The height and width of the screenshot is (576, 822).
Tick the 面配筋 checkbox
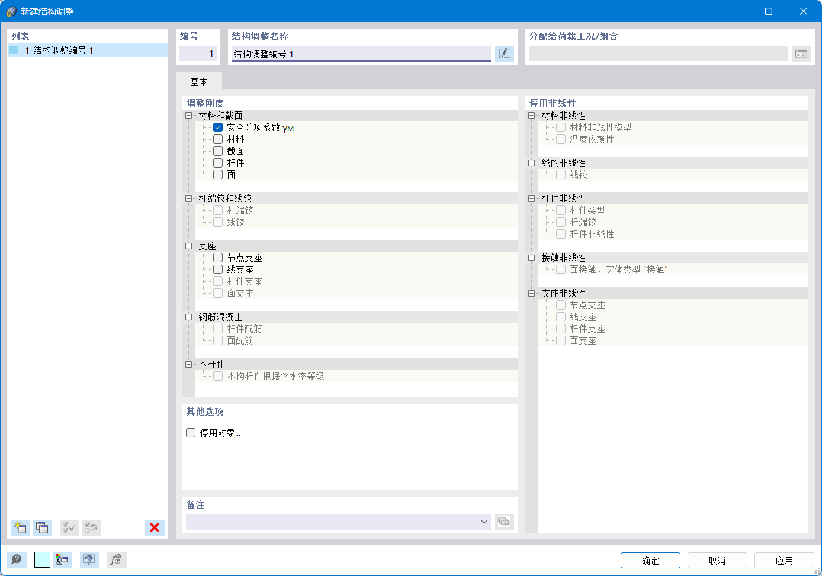tap(218, 340)
